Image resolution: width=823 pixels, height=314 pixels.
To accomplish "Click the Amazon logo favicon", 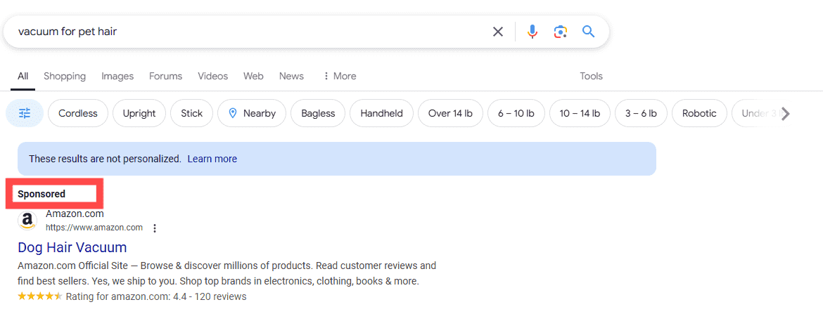I will pos(27,221).
